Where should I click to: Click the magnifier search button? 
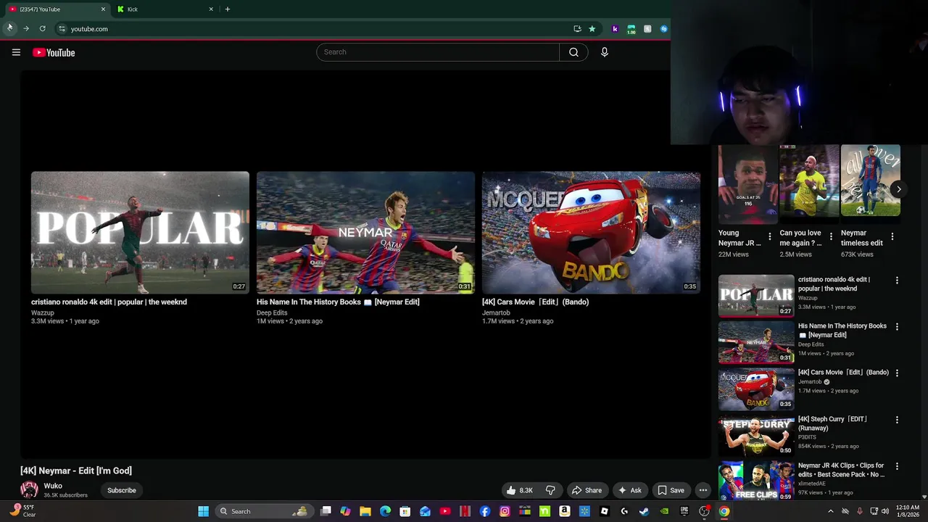pos(573,52)
